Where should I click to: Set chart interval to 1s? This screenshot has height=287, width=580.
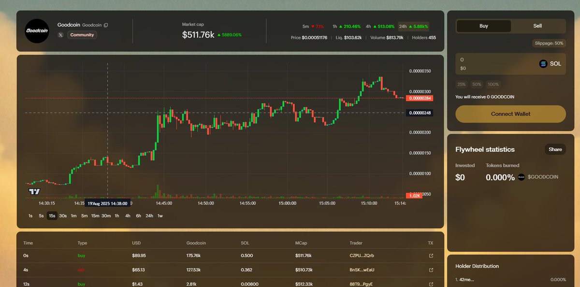(30, 216)
